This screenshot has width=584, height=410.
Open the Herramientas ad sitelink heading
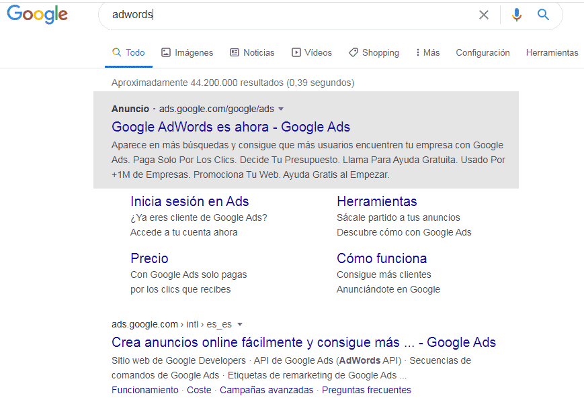pos(377,201)
